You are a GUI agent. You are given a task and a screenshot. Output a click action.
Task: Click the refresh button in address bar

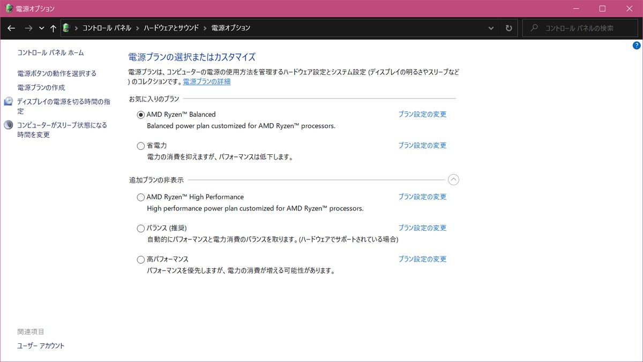(509, 28)
